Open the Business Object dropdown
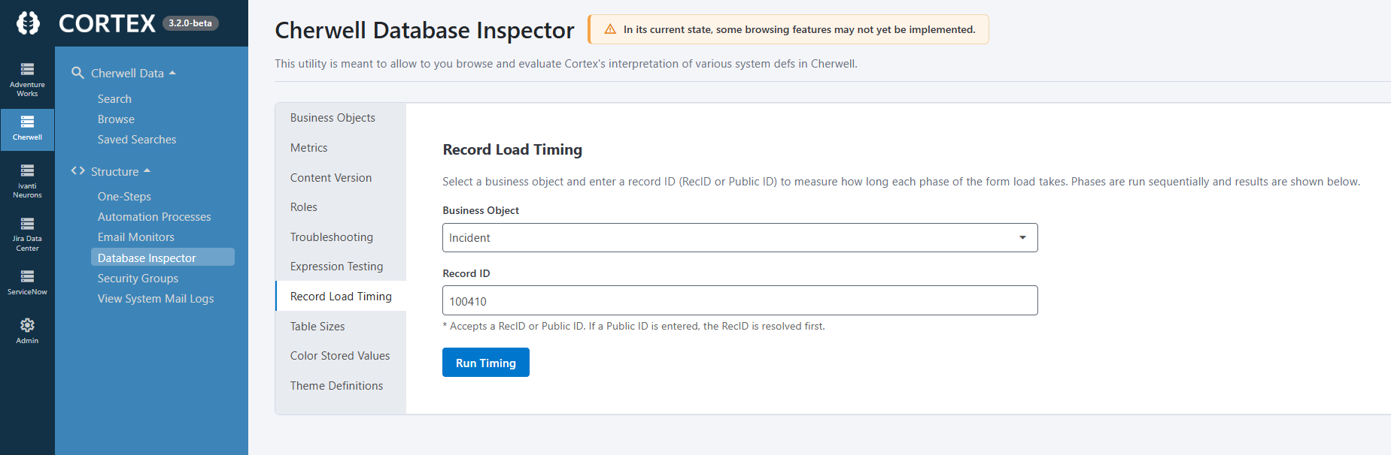 tap(740, 237)
